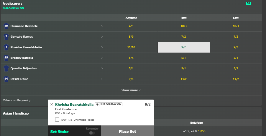This screenshot has width=266, height=136.
Task: Open Others on Request link
Action: click(x=17, y=100)
